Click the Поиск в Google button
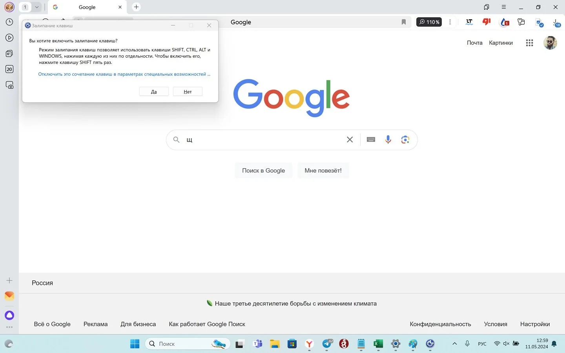The width and height of the screenshot is (565, 353). (264, 171)
